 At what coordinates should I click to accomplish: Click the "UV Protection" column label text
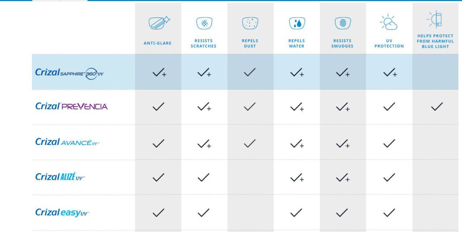(x=389, y=43)
